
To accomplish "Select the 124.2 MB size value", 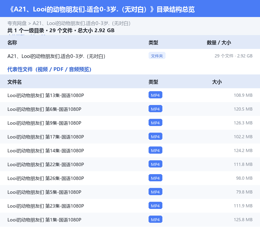I will click(x=243, y=150).
